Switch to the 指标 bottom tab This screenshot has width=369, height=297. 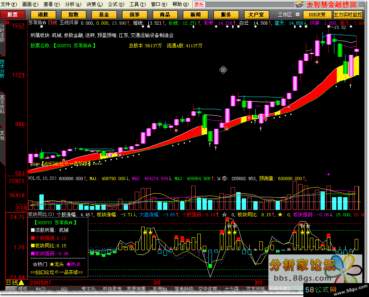point(11,289)
